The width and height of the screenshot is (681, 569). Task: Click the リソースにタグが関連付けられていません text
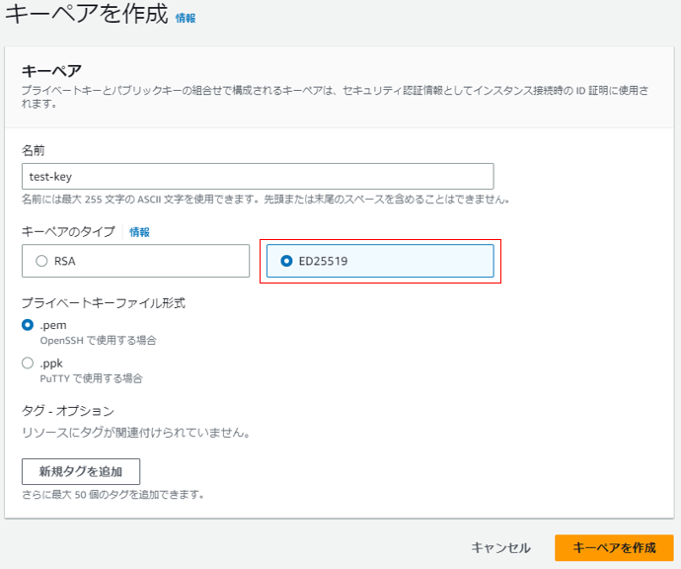tap(136, 433)
